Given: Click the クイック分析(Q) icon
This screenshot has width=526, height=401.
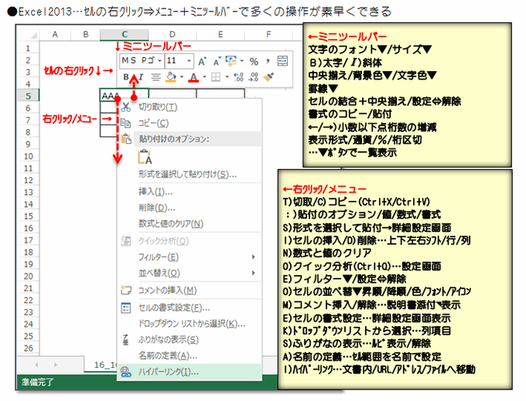Looking at the screenshot, I should [x=126, y=241].
